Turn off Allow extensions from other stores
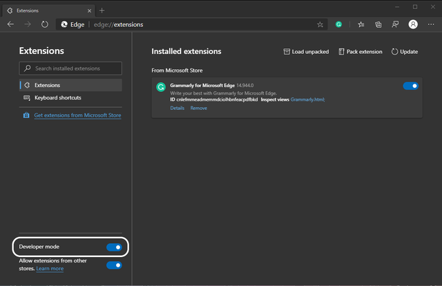Viewport: 442px width, 286px height. point(114,265)
